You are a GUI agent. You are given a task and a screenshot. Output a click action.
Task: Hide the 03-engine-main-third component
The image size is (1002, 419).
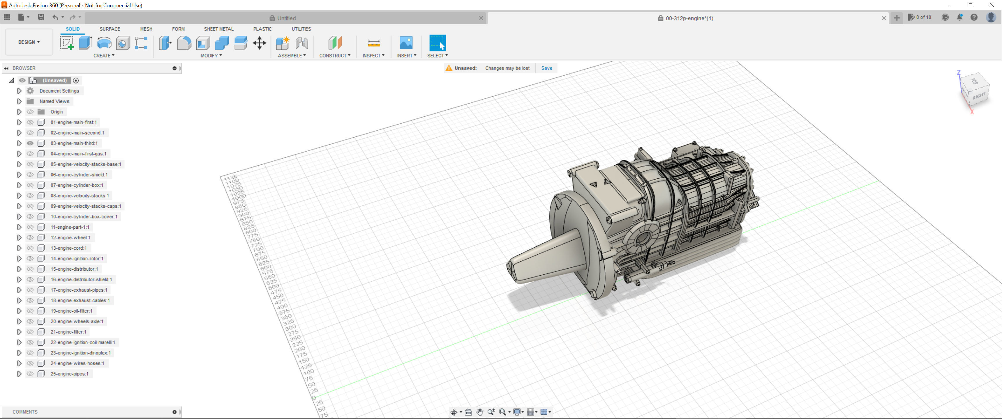(30, 143)
